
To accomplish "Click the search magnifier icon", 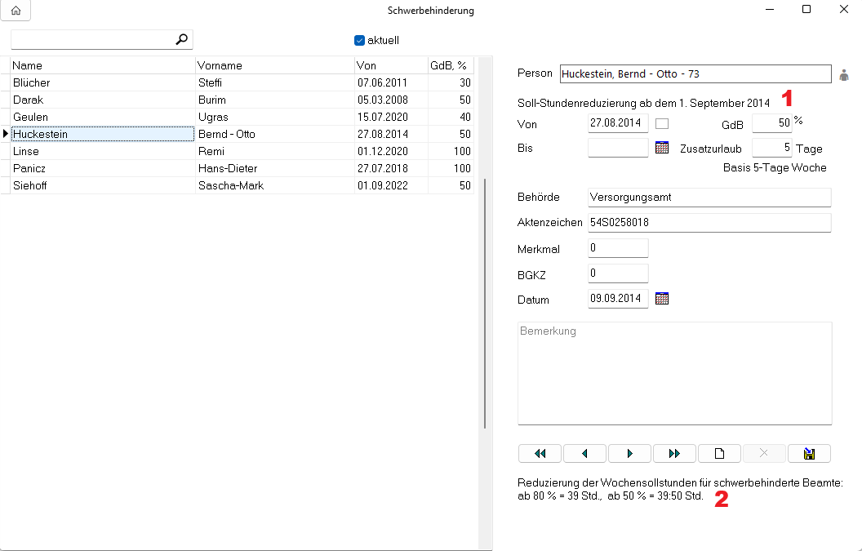I will click(x=181, y=39).
